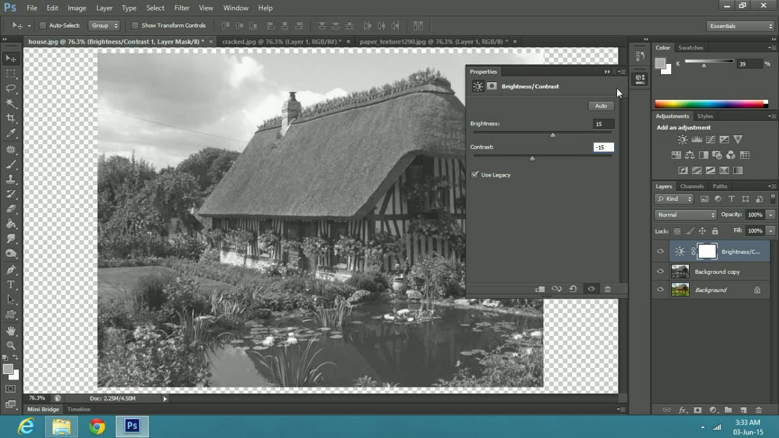The width and height of the screenshot is (779, 438).
Task: Select the Brush tool
Action: pos(11,164)
